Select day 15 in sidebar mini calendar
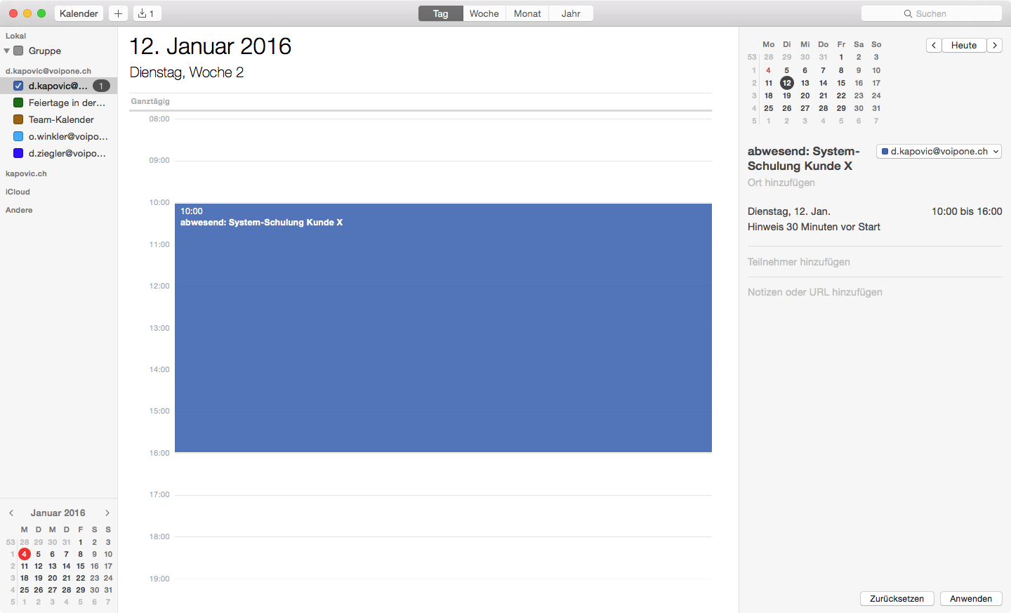The height and width of the screenshot is (613, 1011). (x=81, y=566)
